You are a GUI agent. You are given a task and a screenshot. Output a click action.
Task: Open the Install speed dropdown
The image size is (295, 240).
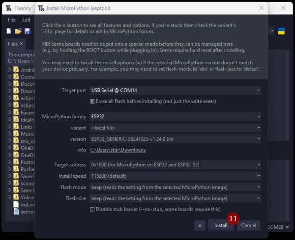(175, 176)
